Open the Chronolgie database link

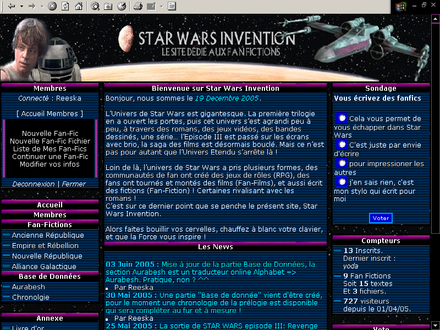tap(31, 297)
